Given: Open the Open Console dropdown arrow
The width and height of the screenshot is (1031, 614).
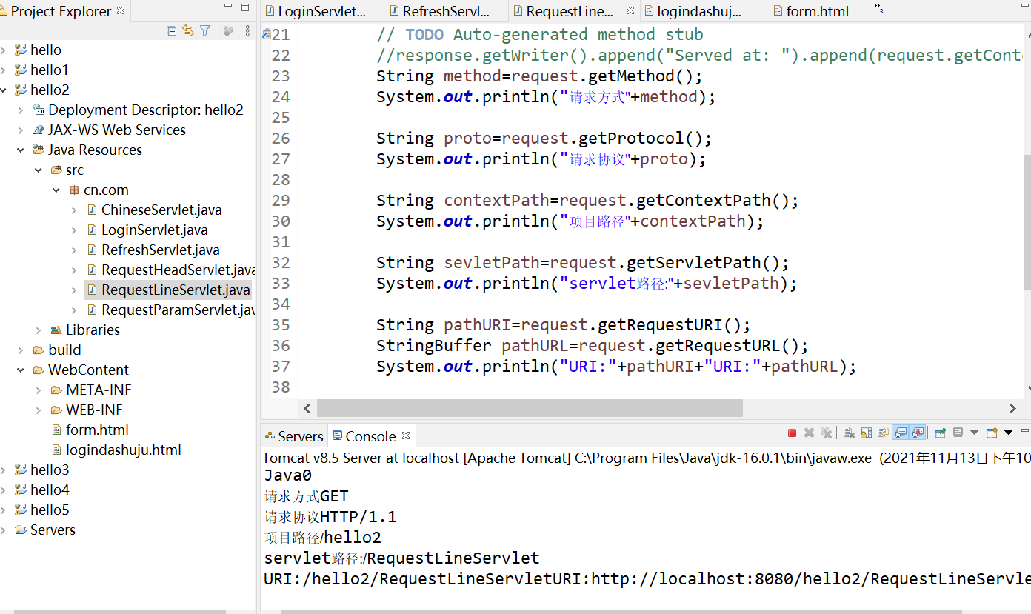Looking at the screenshot, I should tap(1008, 433).
